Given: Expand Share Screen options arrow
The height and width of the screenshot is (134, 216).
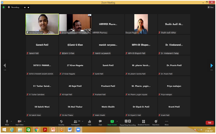Looking at the screenshot, I should point(117,121).
